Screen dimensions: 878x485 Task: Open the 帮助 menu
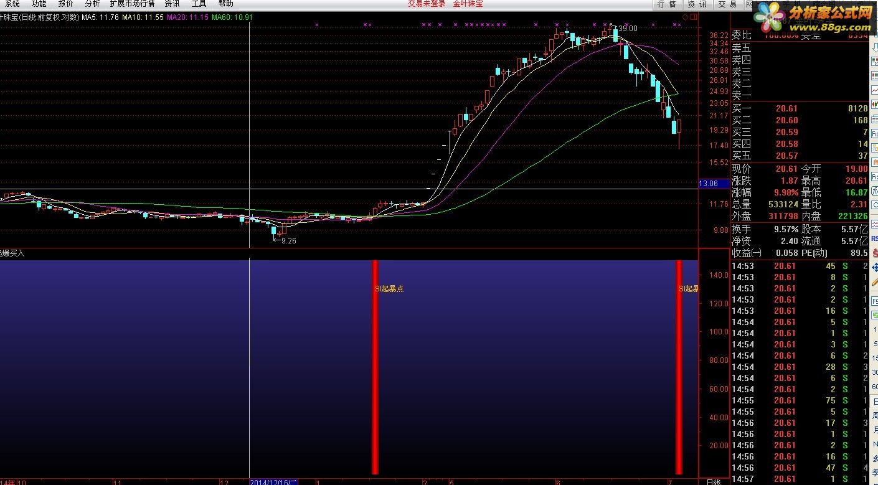tap(225, 4)
